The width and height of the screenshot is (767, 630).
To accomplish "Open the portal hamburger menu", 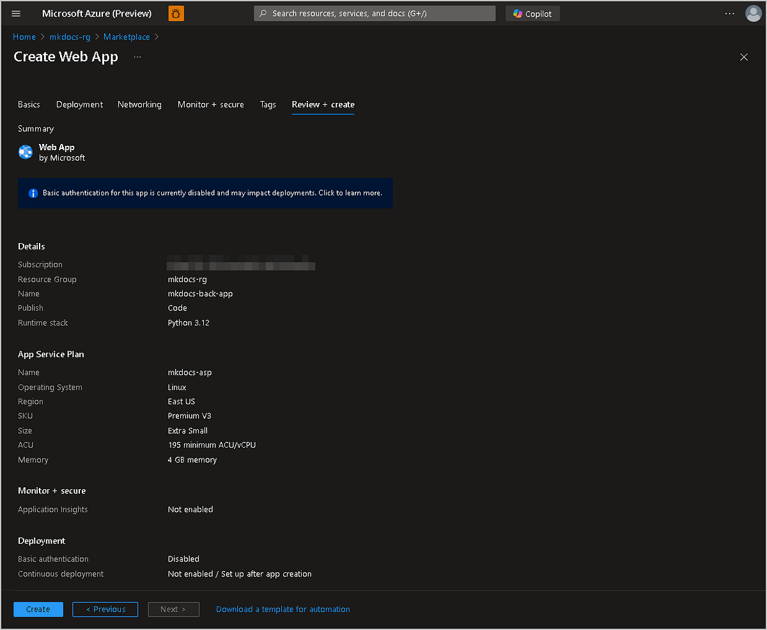I will [x=16, y=13].
